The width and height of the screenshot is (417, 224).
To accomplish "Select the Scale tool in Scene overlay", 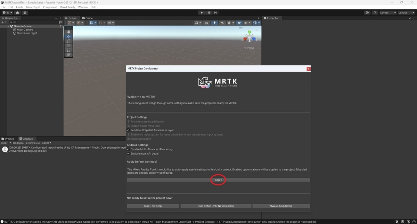I will (68, 45).
